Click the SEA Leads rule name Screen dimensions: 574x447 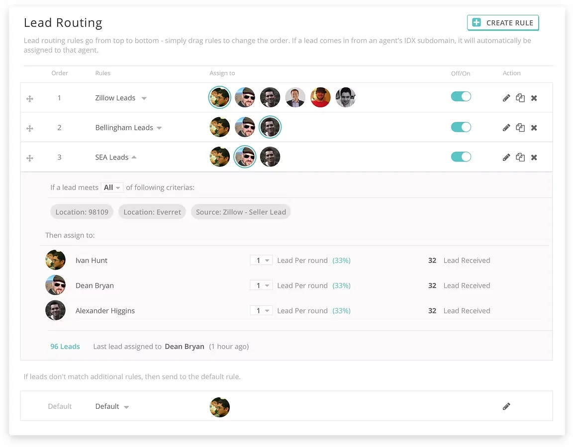[111, 157]
